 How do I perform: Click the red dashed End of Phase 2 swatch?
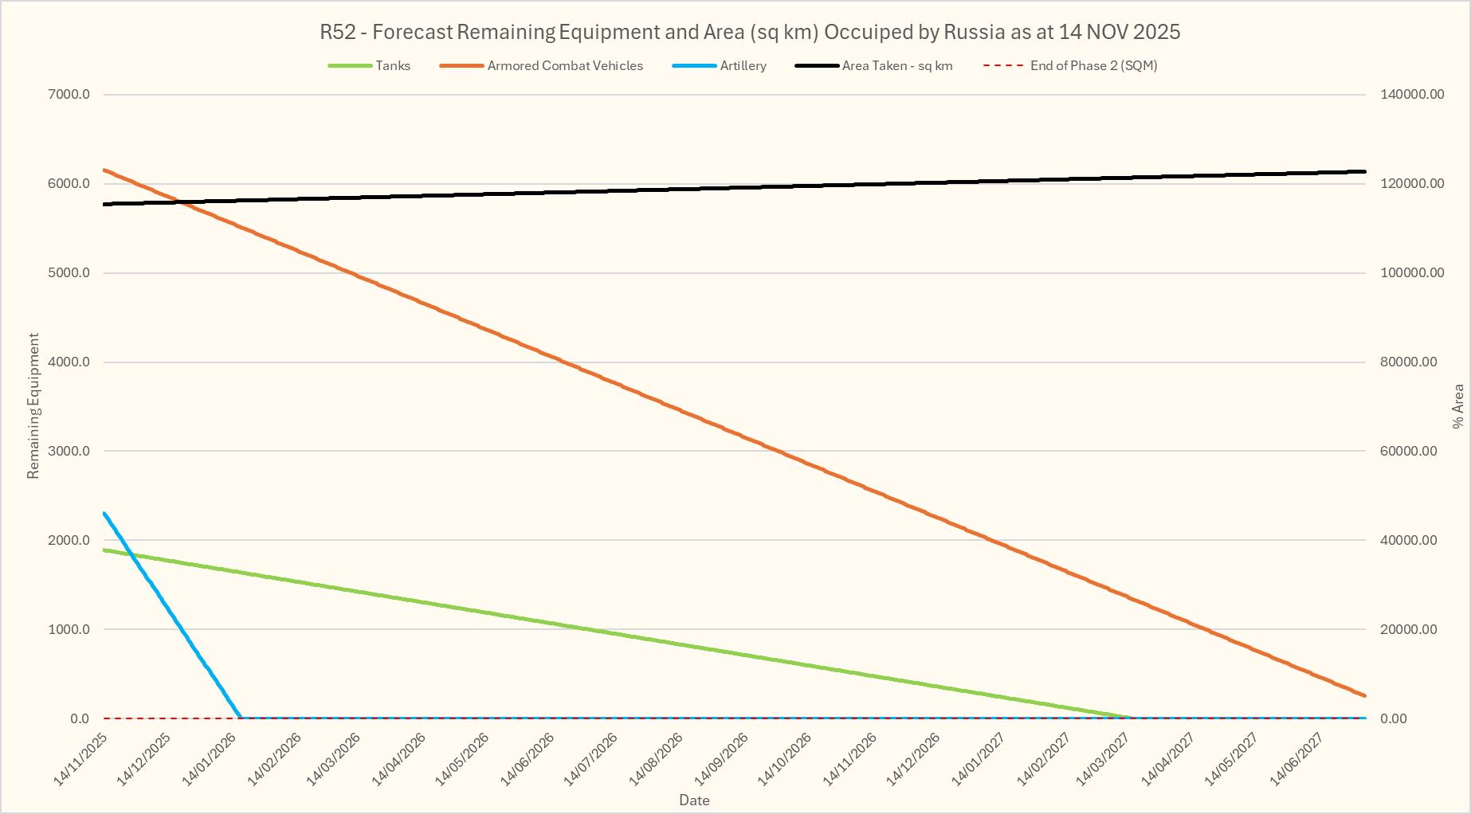point(1003,66)
